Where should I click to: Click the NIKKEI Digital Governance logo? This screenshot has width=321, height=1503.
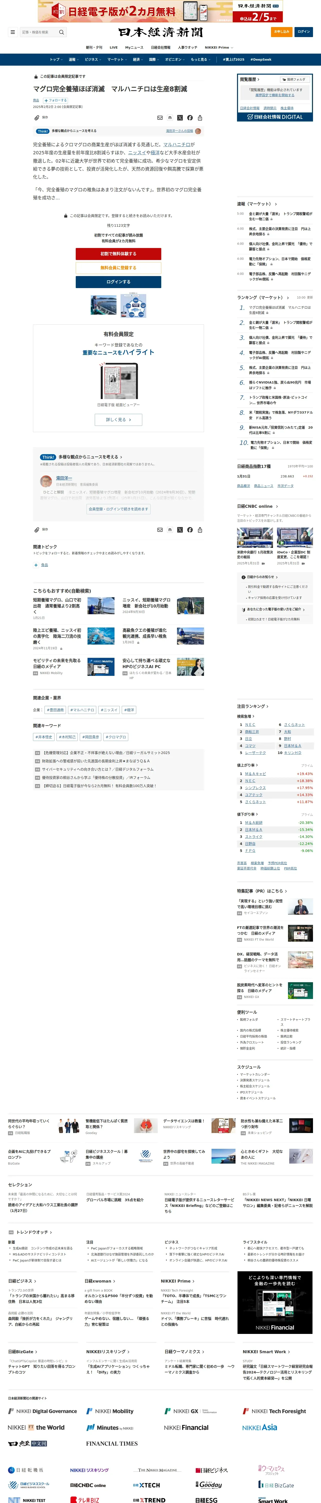click(x=42, y=1411)
